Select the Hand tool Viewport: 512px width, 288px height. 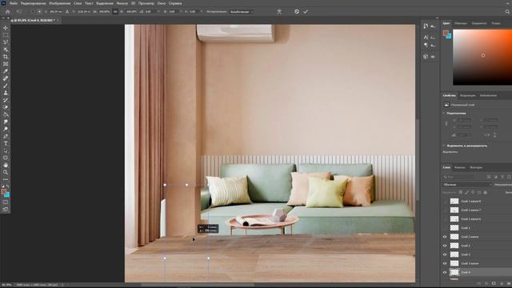(6, 165)
